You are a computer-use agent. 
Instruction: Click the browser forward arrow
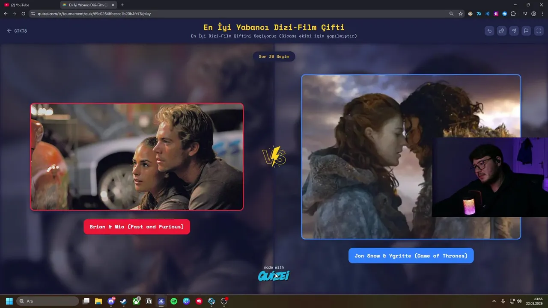point(15,14)
